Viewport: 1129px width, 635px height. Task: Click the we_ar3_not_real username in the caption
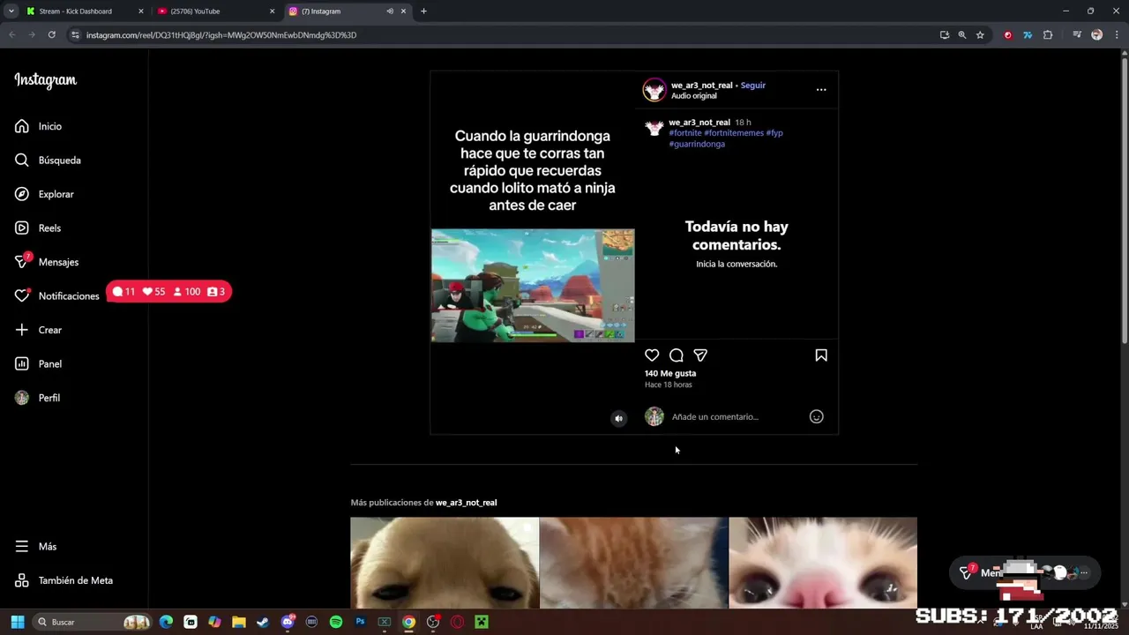699,123
